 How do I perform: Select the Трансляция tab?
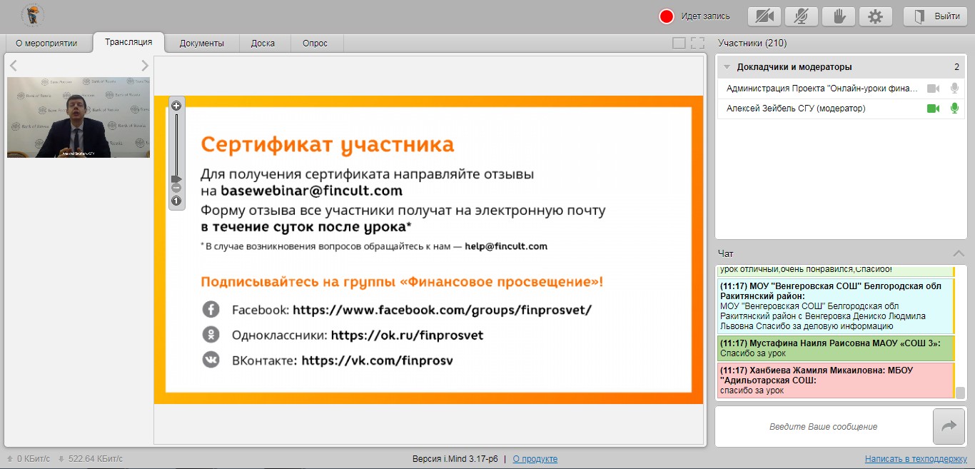point(128,42)
